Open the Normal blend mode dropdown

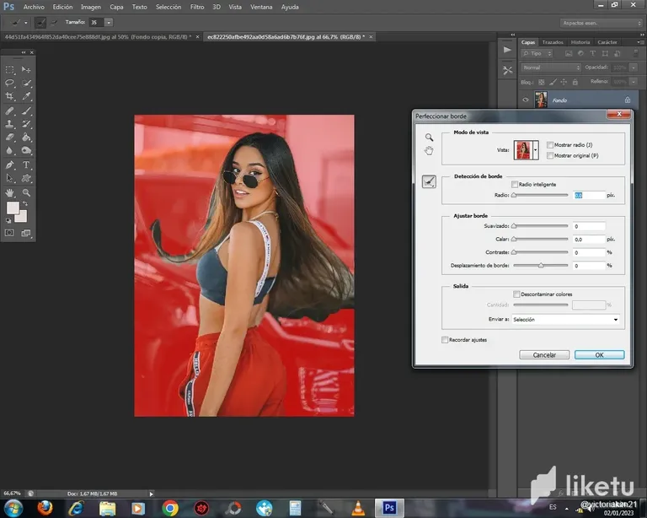pos(551,67)
